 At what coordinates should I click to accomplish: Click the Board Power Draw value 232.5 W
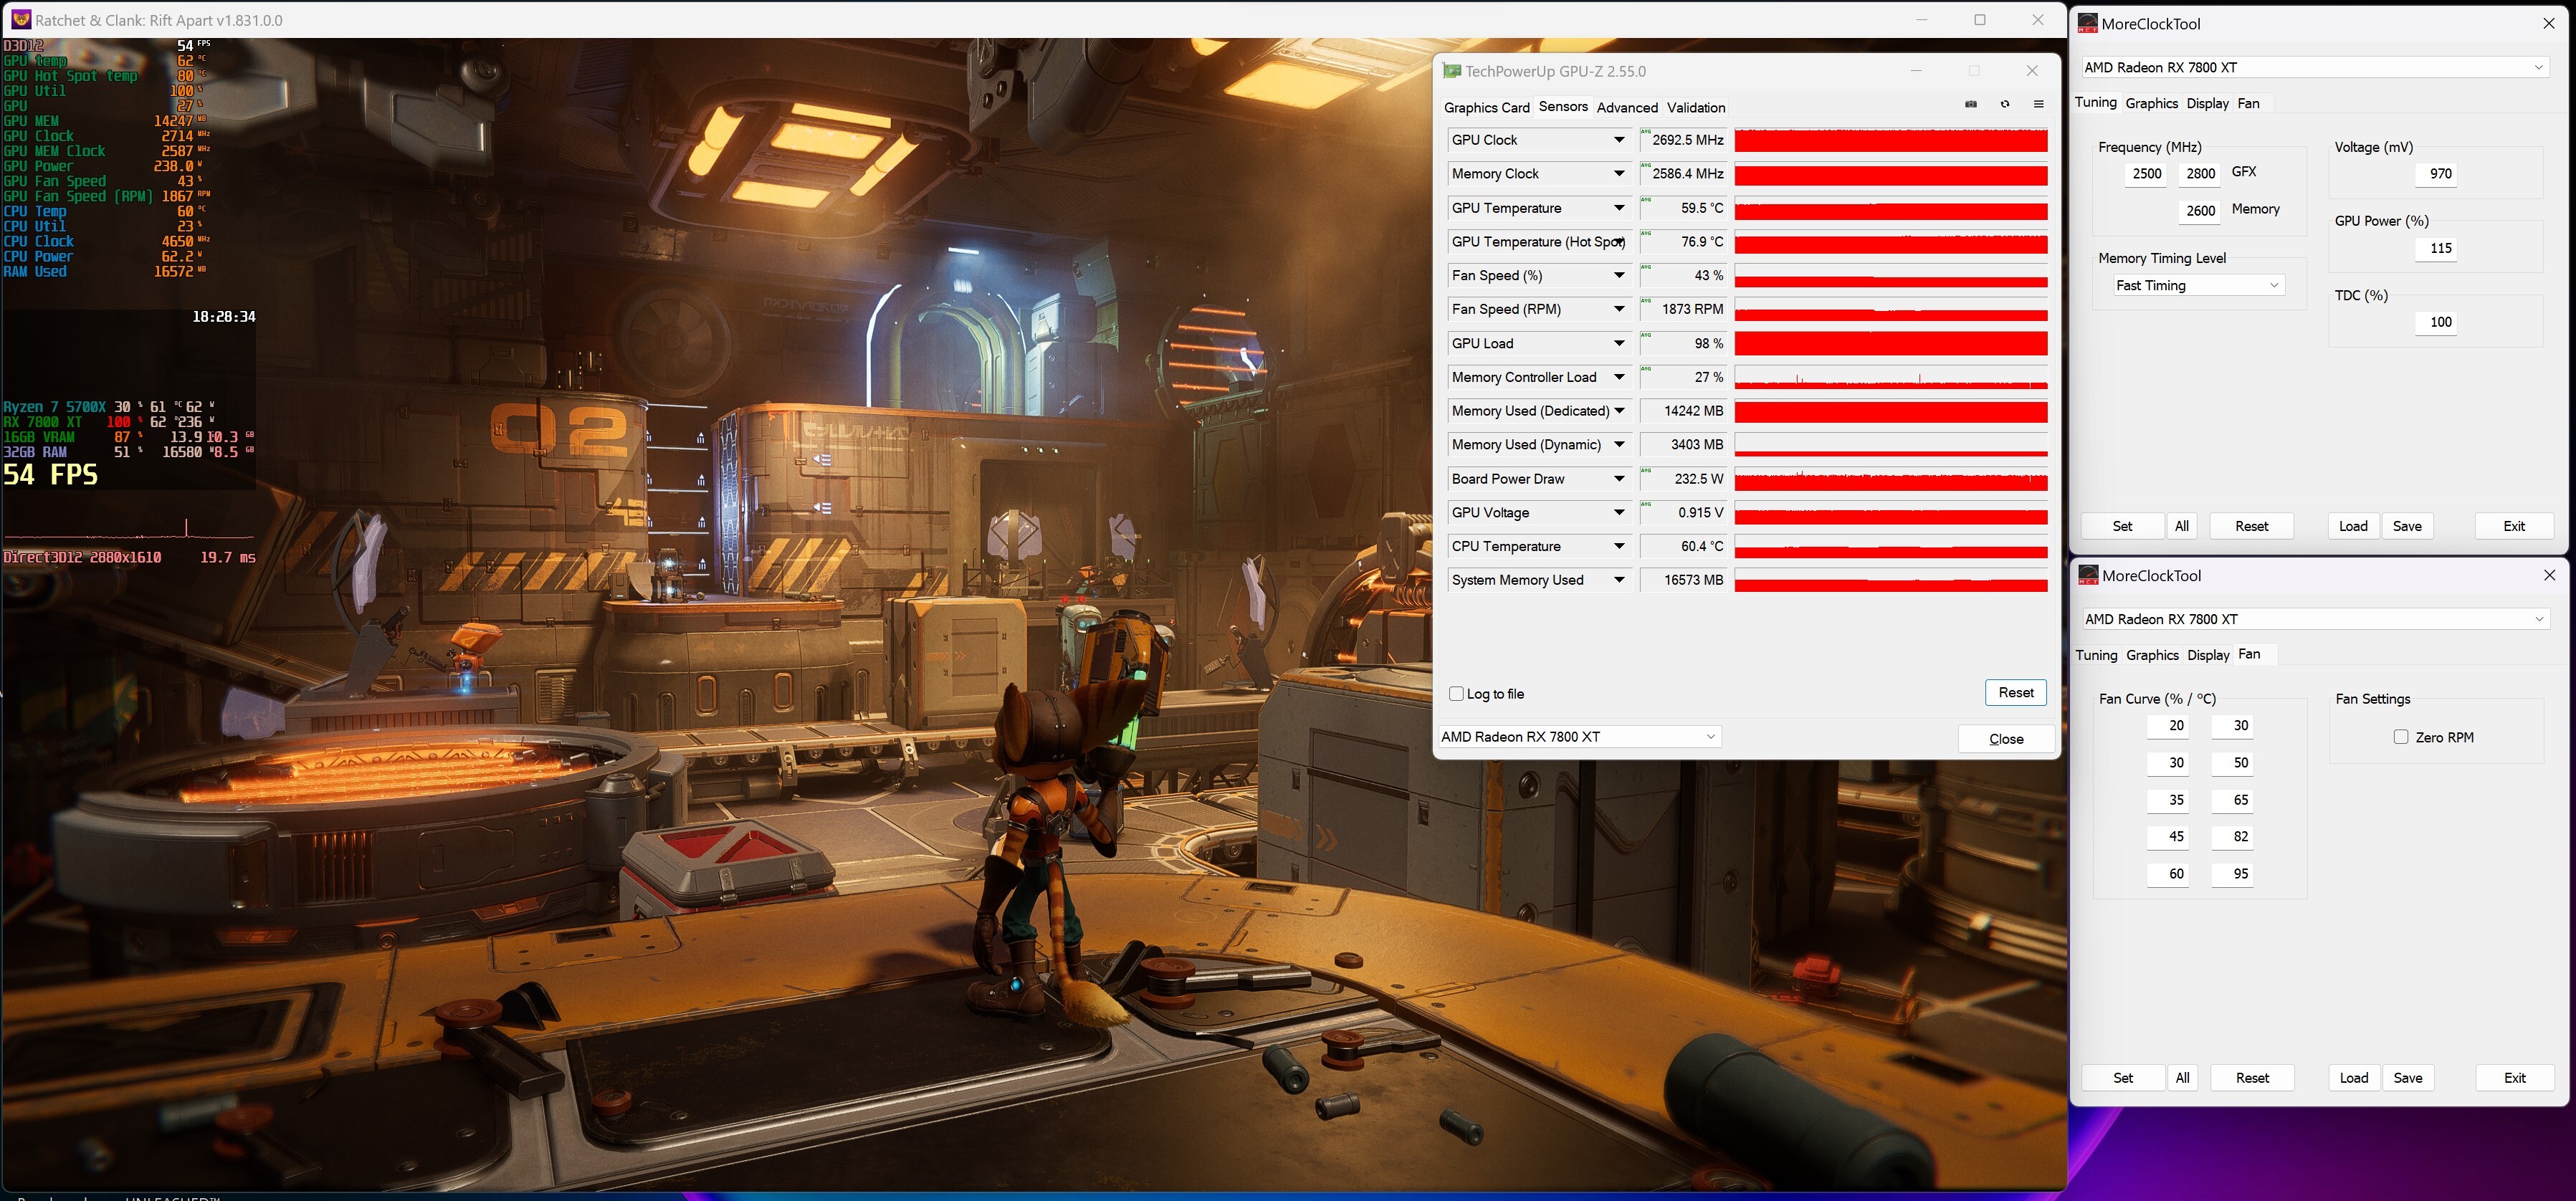pyautogui.click(x=1683, y=479)
